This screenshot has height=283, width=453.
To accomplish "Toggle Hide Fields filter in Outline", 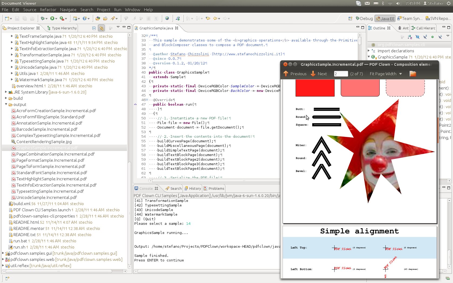I will [417, 37].
